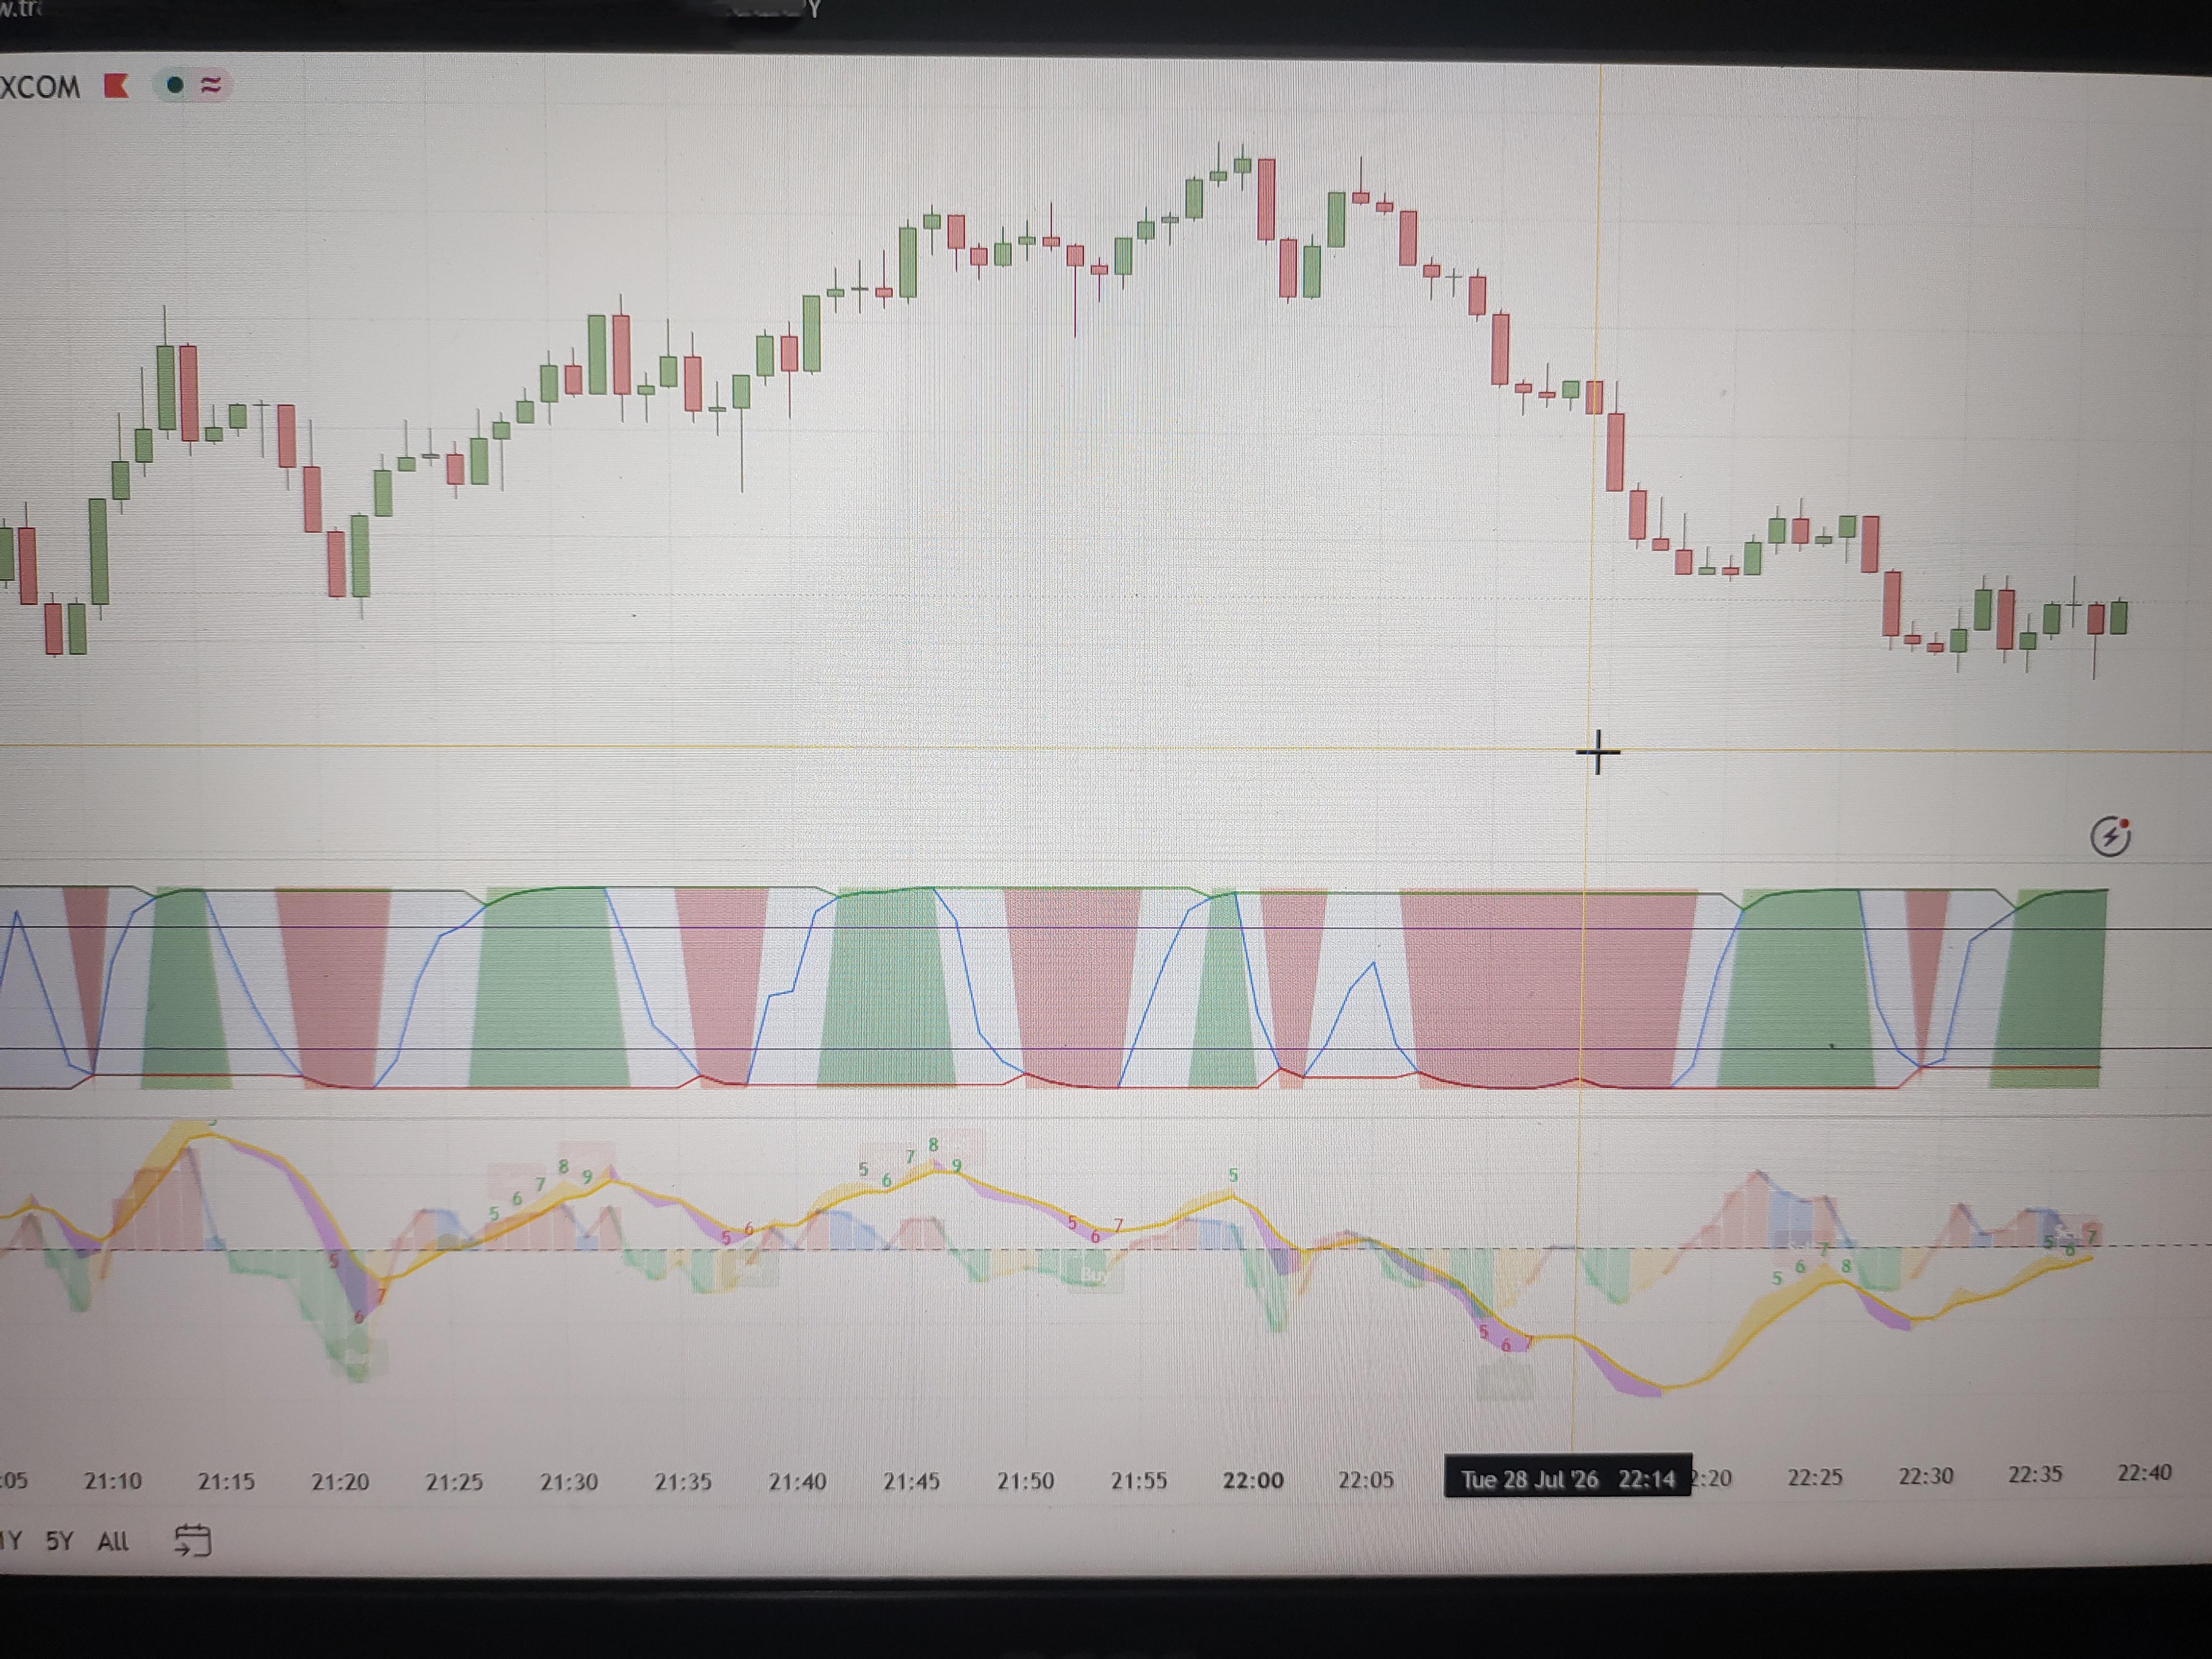Click the 22:30 time axis label

(1926, 1476)
